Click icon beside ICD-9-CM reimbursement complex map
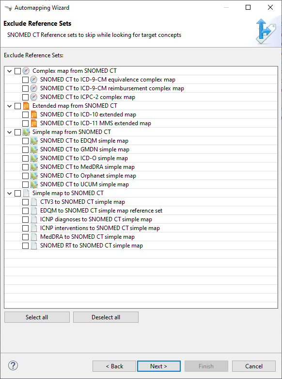The image size is (282, 379). [33, 88]
